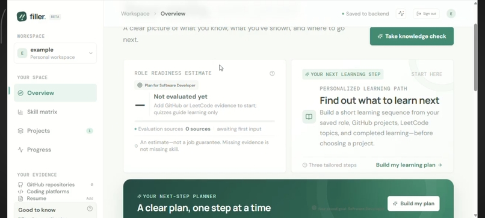Click the Find out what to learn next heading
The image size is (485, 218).
tap(380, 100)
